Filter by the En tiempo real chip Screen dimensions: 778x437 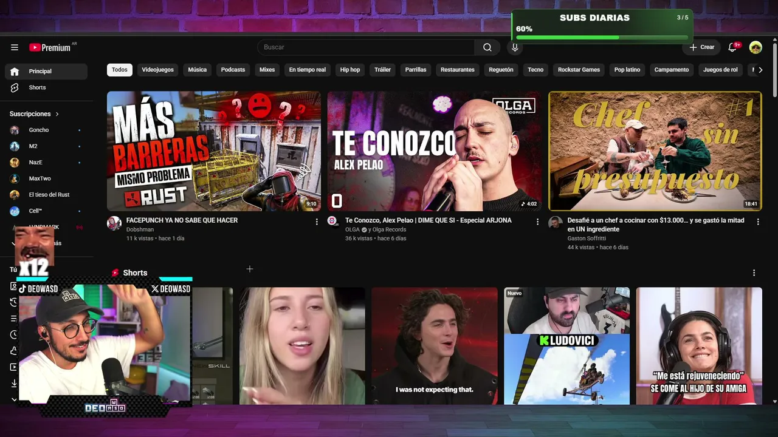click(x=308, y=70)
